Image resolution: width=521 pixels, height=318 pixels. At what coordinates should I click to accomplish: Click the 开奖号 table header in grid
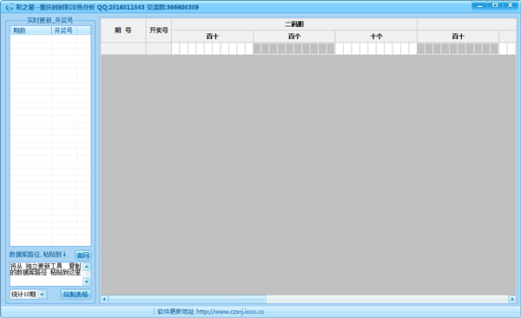(x=159, y=30)
